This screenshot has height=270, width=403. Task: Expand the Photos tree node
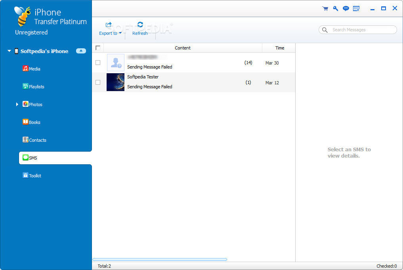17,104
